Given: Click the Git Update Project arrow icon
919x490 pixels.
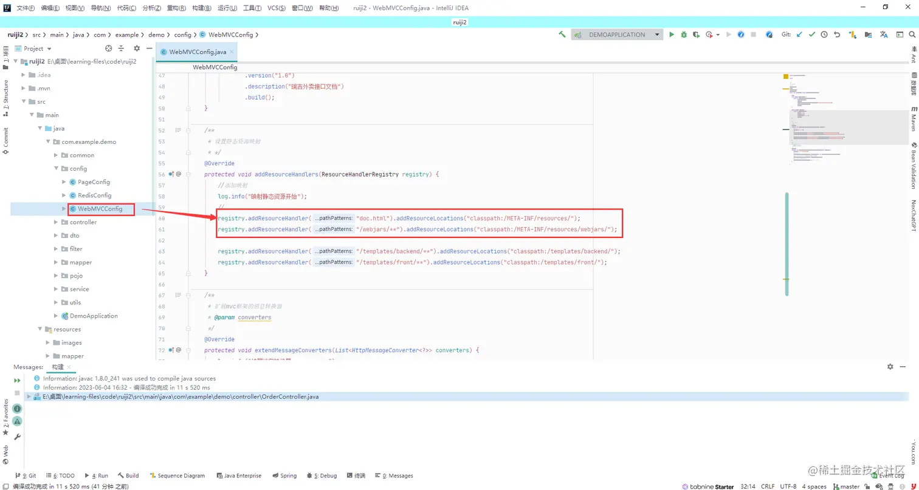Looking at the screenshot, I should pos(799,35).
